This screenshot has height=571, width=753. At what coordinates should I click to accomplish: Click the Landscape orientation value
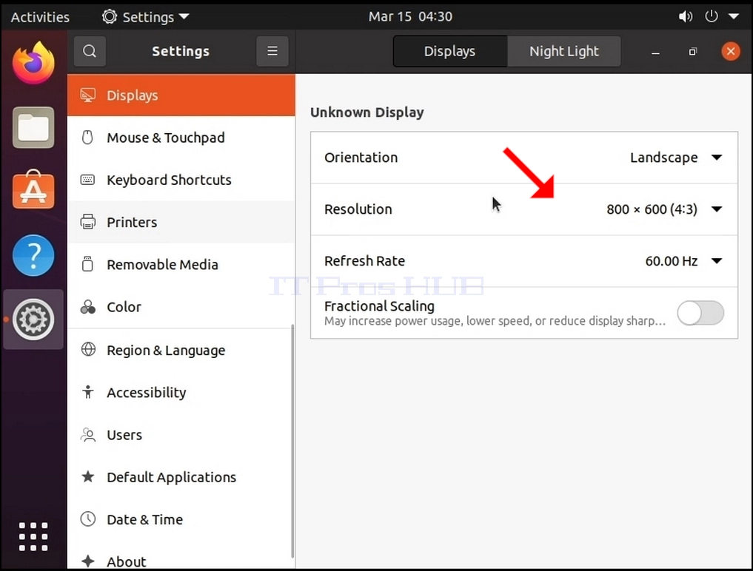[663, 158]
